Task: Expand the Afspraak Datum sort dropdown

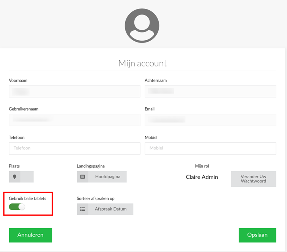Action: pyautogui.click(x=110, y=209)
